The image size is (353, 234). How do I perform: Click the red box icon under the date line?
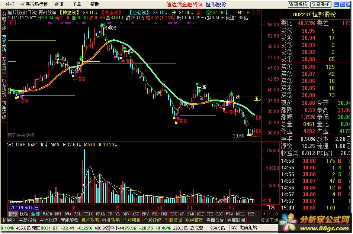coord(13,22)
